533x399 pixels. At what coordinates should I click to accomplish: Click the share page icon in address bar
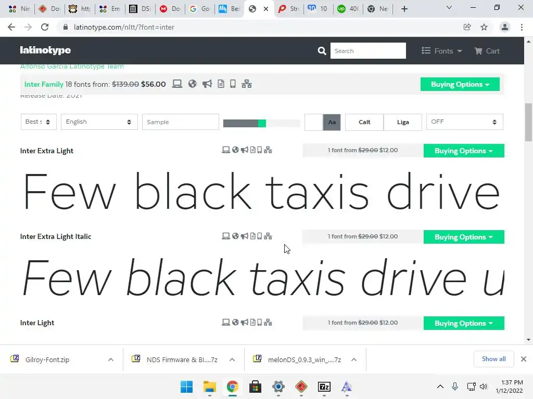[467, 27]
